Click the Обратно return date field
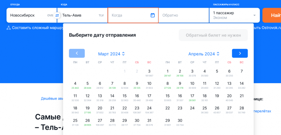 pyautogui.click(x=184, y=15)
